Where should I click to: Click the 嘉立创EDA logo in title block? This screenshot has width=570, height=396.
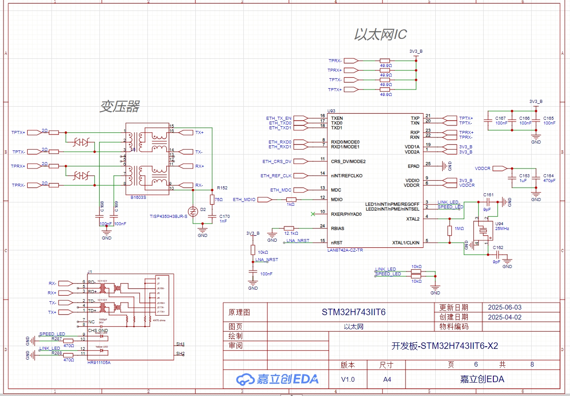[x=277, y=379]
